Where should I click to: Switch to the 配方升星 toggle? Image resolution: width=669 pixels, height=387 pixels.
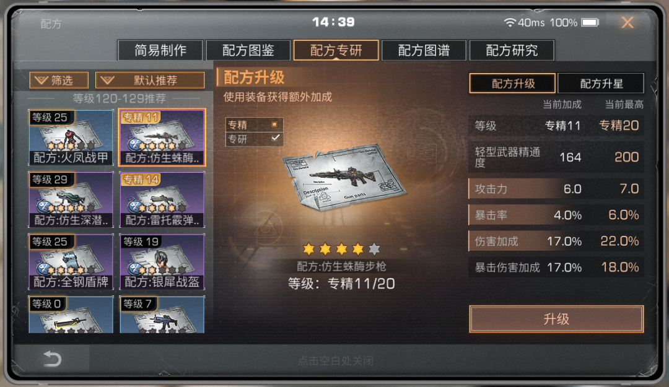click(601, 83)
